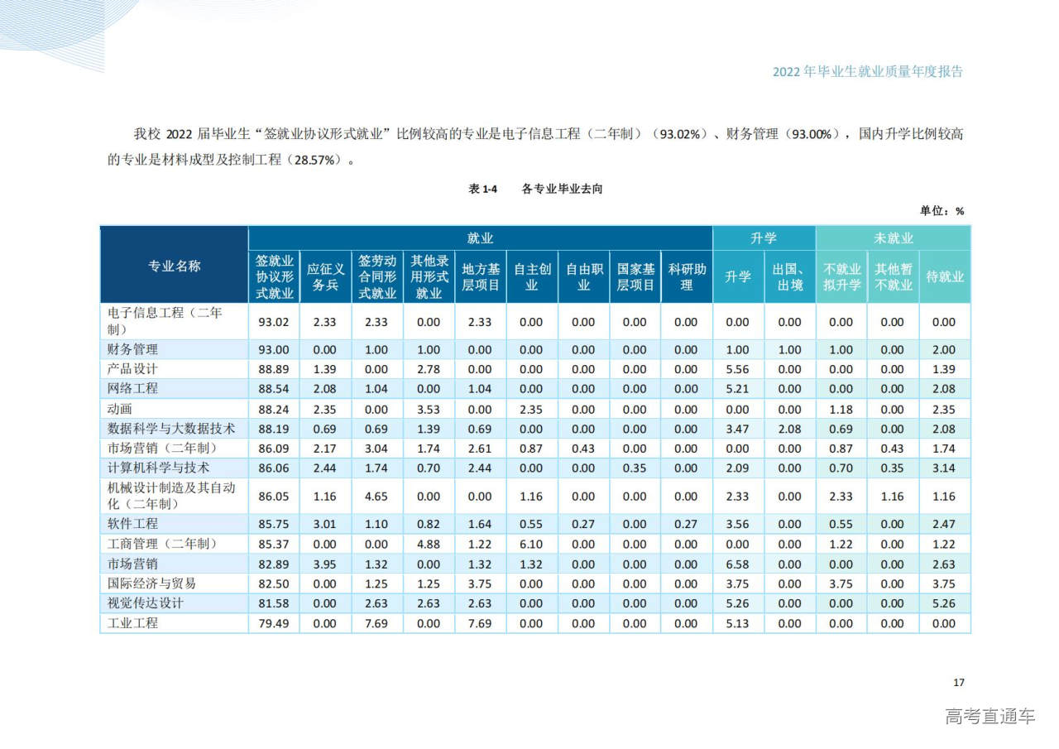Viewport: 1059px width, 749px height.
Task: Select the 财务管理 row label
Action: pyautogui.click(x=132, y=350)
